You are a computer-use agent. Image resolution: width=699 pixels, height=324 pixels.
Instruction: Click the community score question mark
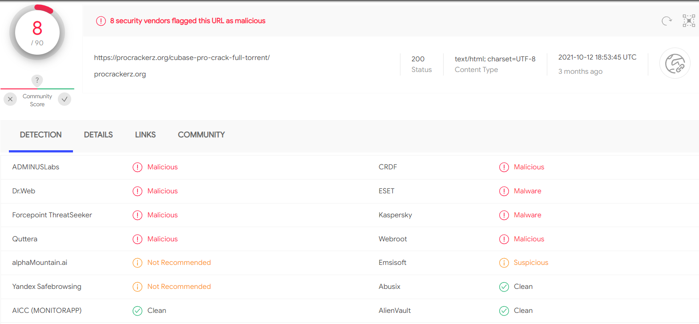coord(37,80)
